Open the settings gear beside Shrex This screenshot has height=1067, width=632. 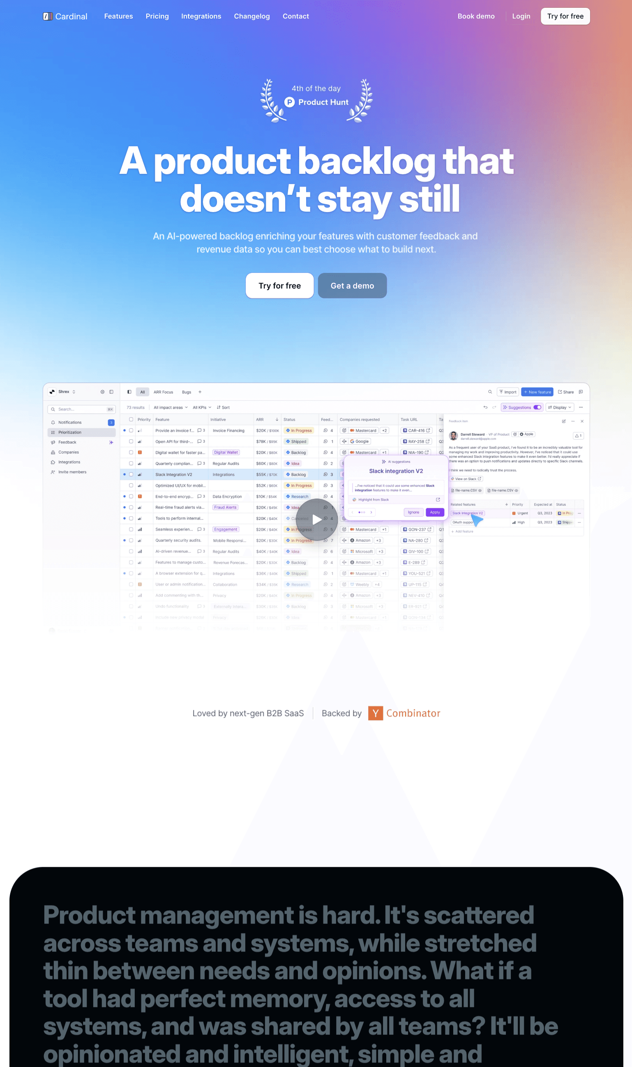[102, 392]
